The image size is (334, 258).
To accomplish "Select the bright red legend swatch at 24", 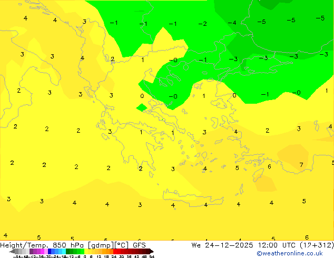I will click(x=115, y=251).
